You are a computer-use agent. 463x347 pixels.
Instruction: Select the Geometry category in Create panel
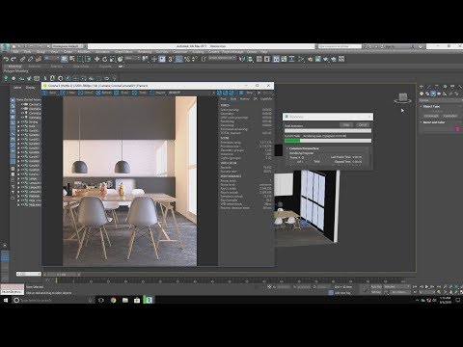pos(422,93)
